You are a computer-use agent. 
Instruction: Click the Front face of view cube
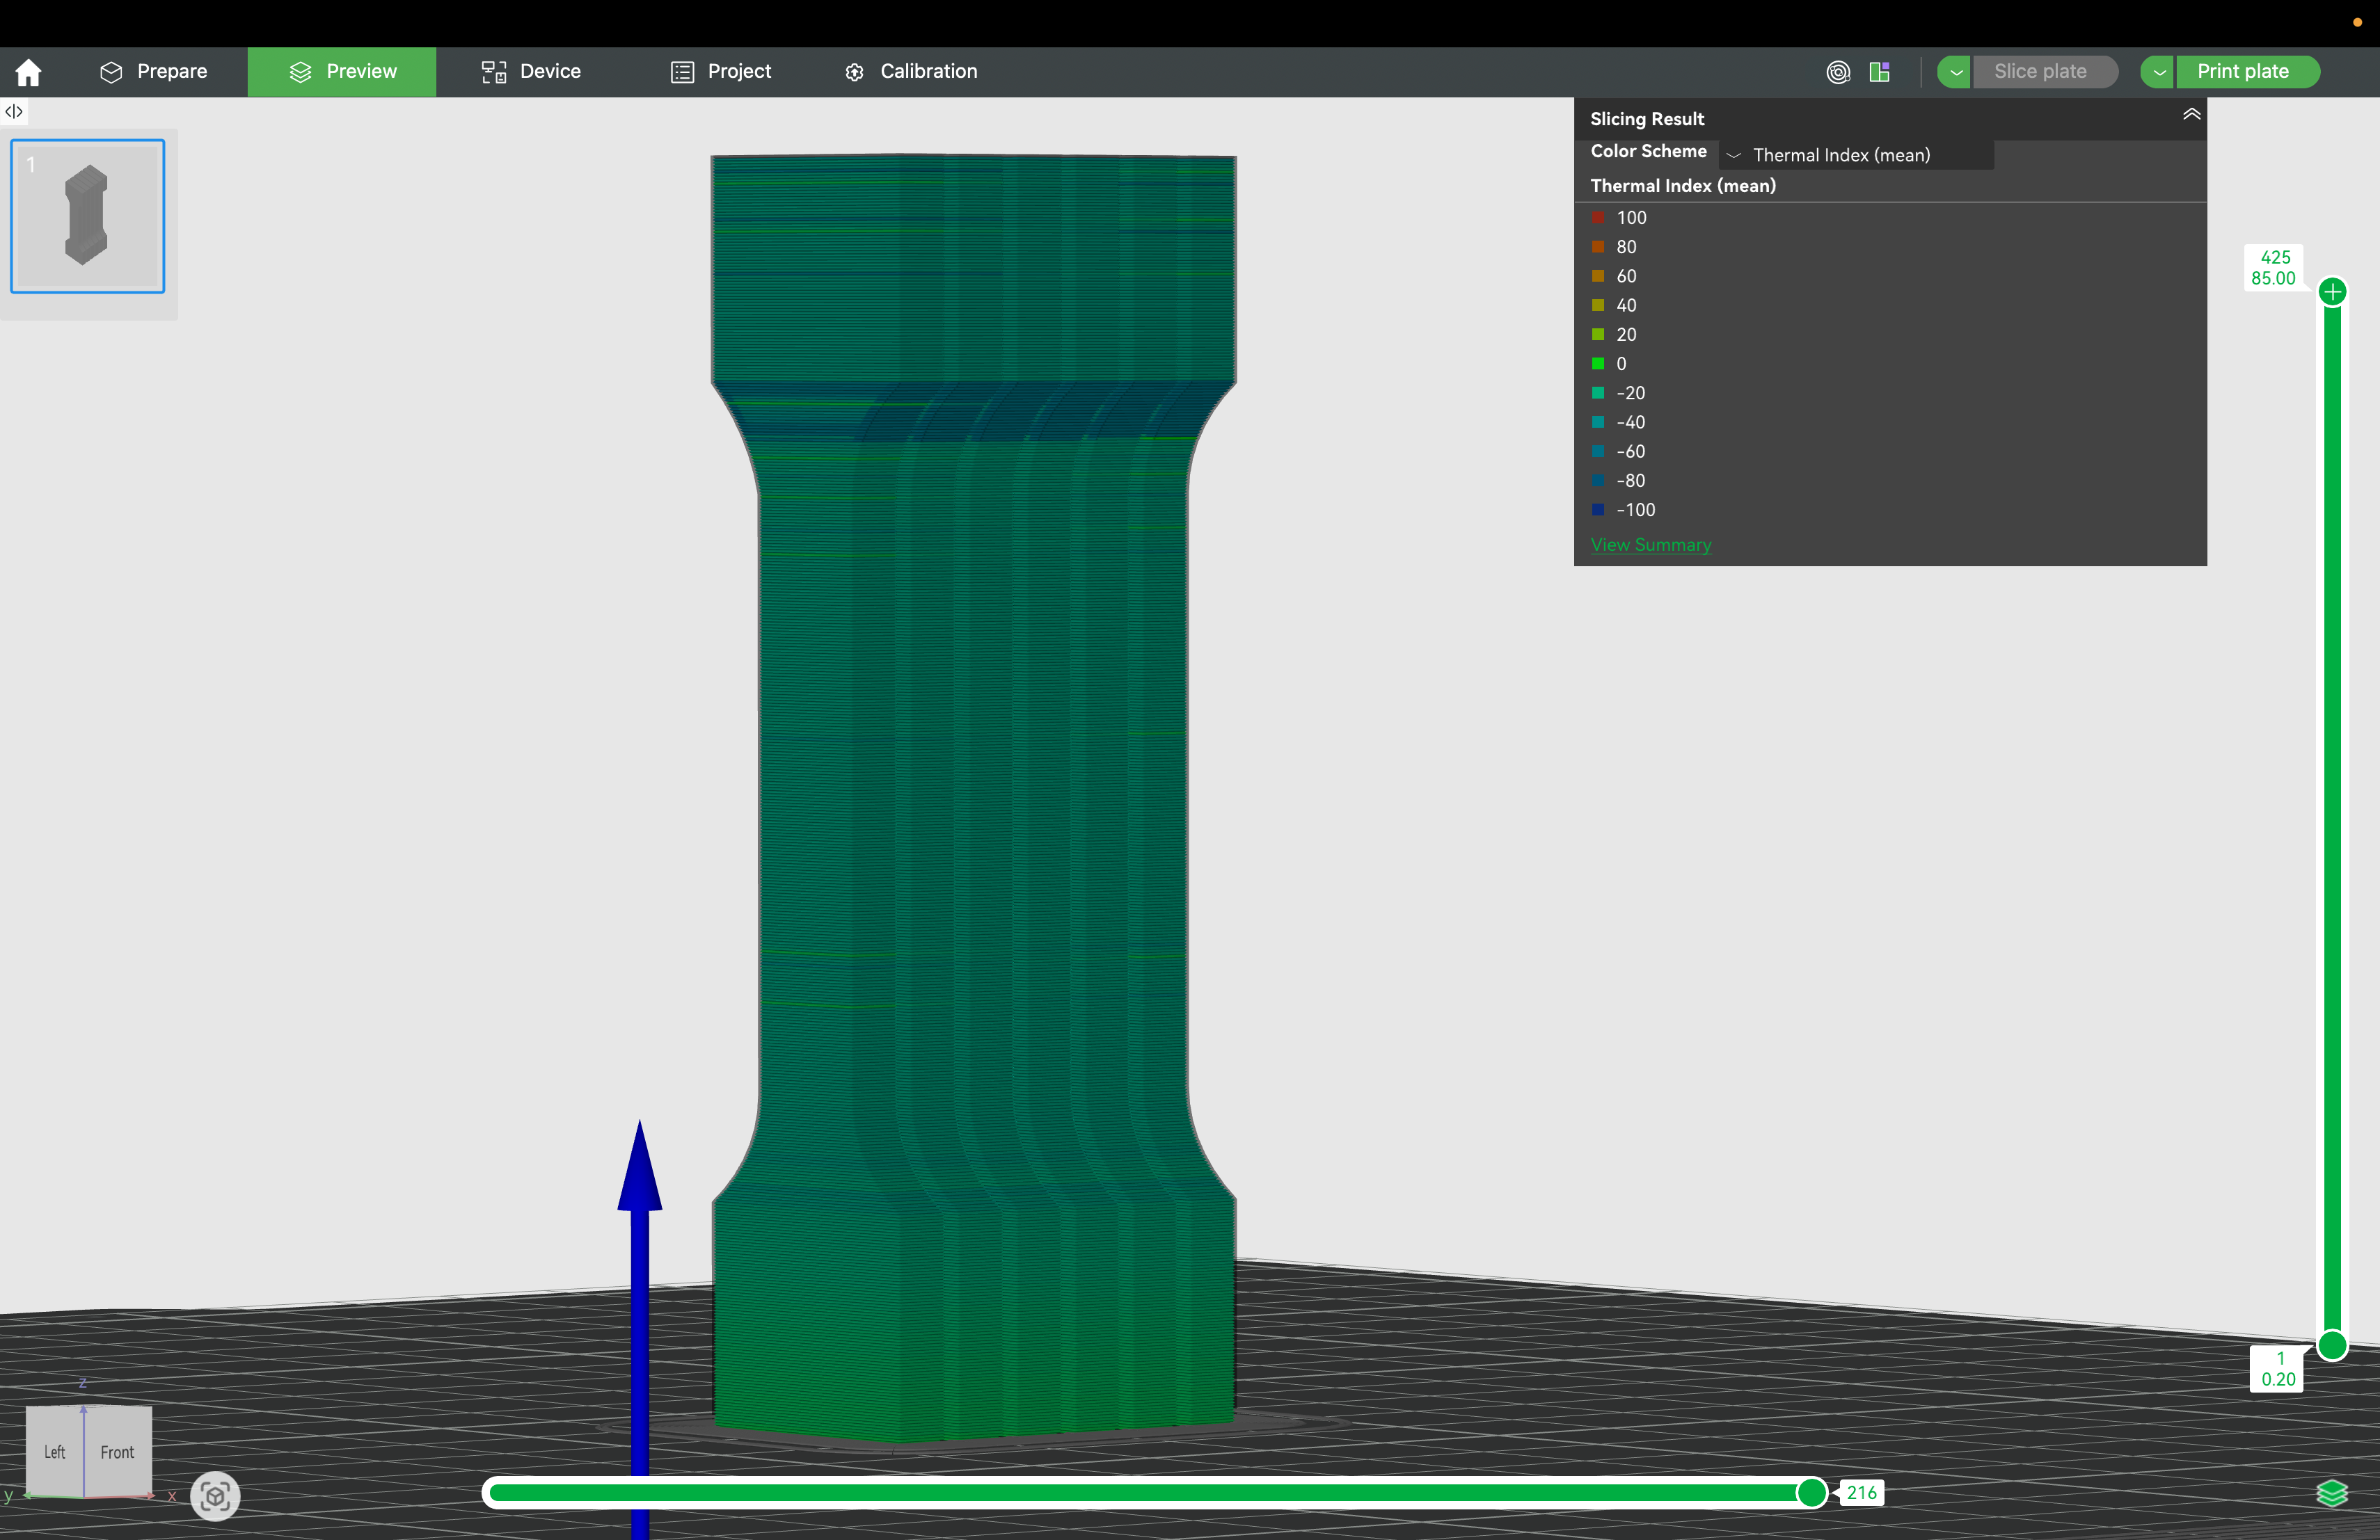(117, 1452)
